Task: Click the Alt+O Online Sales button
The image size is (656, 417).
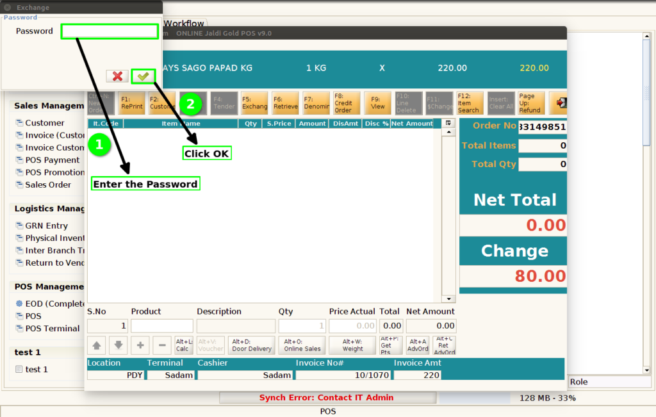Action: coord(302,345)
